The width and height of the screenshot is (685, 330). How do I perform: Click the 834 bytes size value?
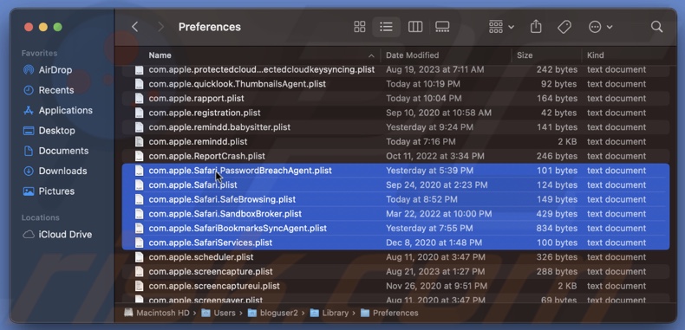557,229
